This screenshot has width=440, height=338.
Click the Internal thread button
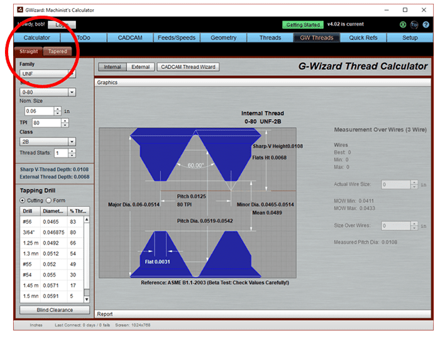pos(113,67)
